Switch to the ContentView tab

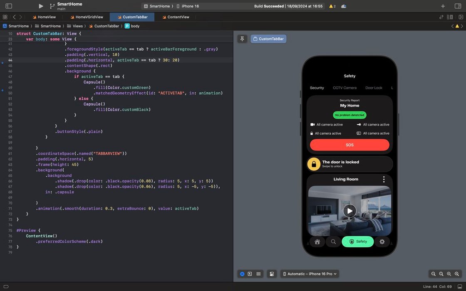tap(175, 17)
